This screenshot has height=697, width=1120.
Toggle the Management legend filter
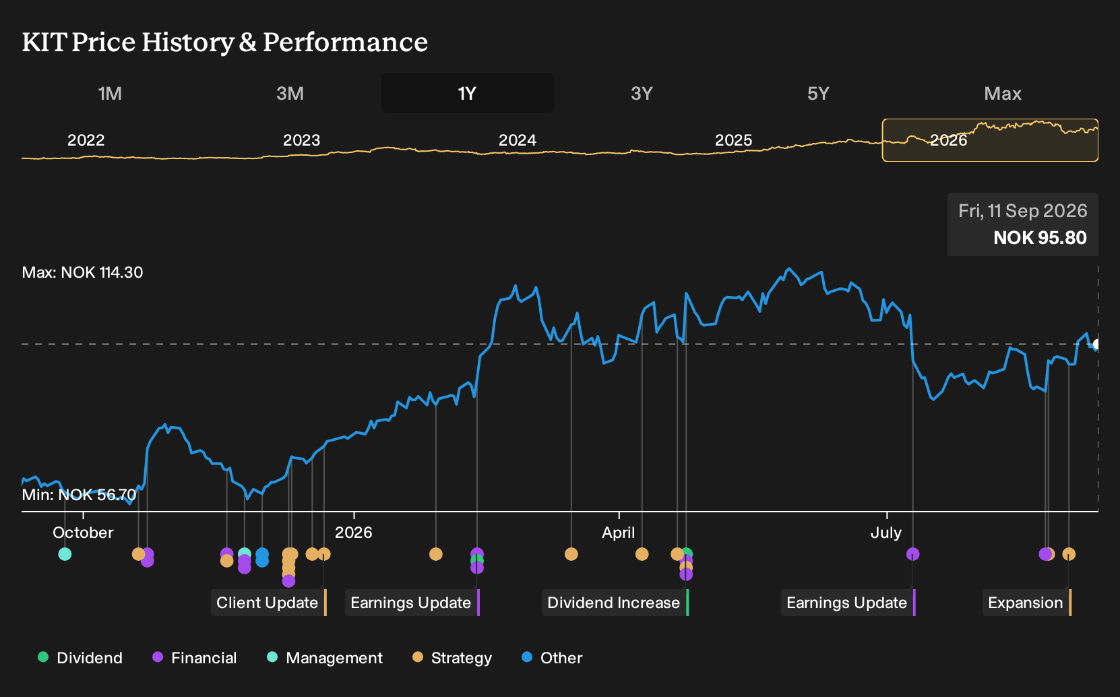click(x=325, y=658)
